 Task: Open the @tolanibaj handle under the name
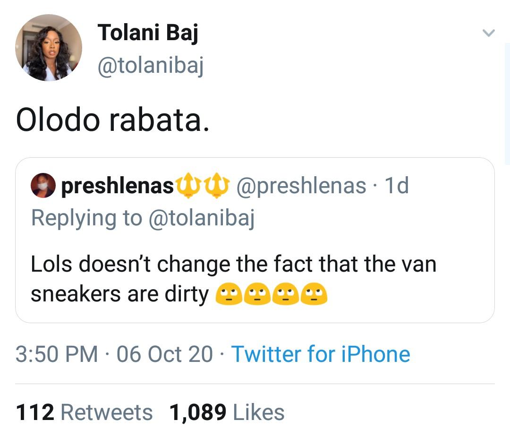click(x=150, y=65)
